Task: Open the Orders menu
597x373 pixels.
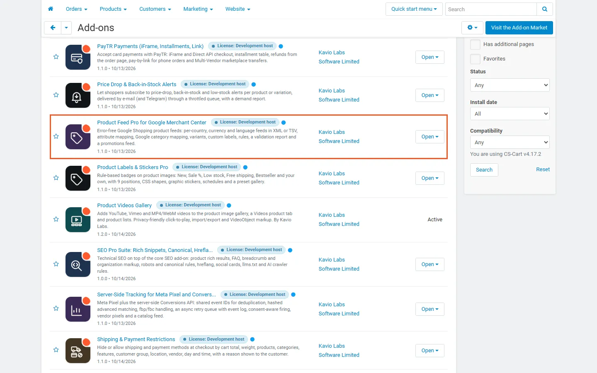Action: (76, 9)
